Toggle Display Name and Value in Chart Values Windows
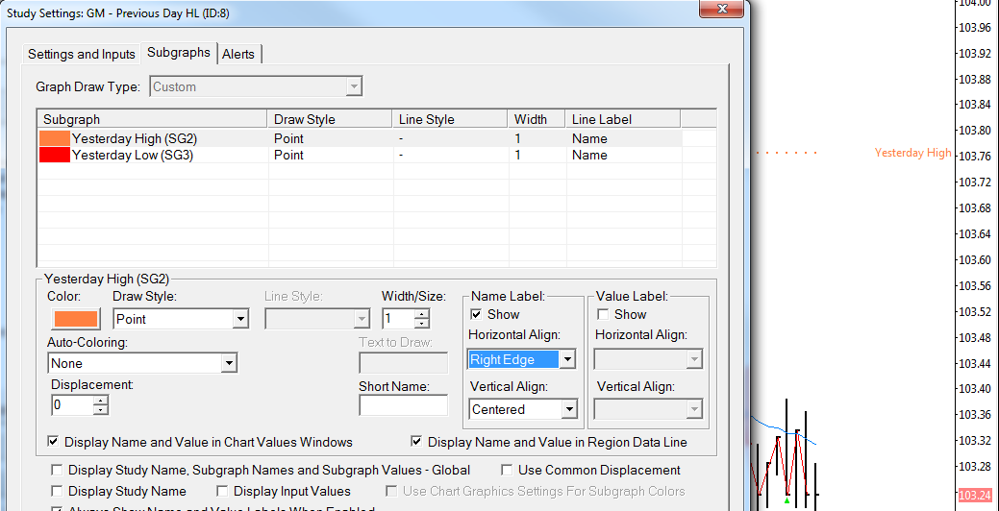 [x=54, y=442]
